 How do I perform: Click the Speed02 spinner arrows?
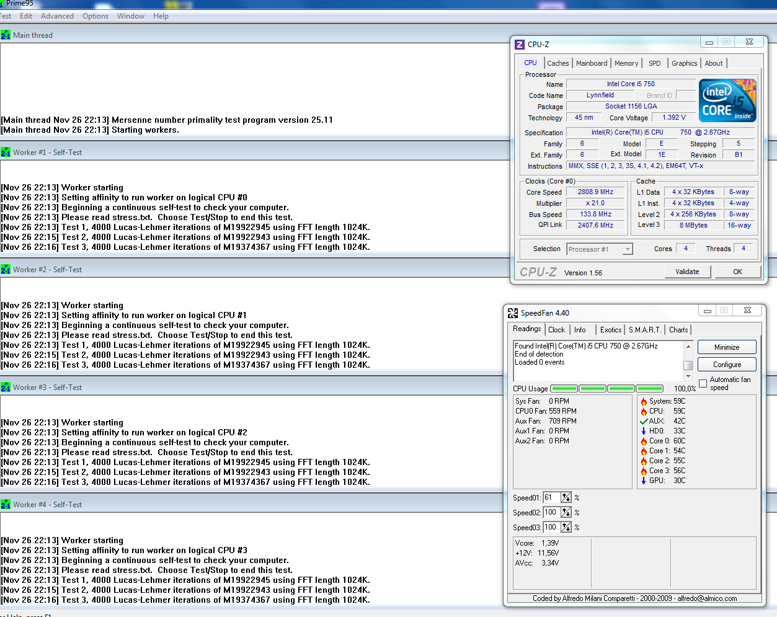pos(566,513)
